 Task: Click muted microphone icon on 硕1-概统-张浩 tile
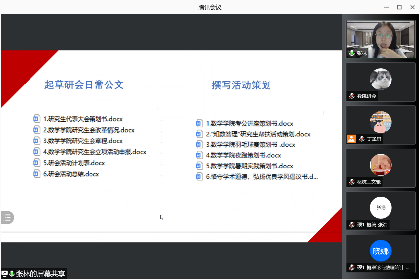[352, 225]
